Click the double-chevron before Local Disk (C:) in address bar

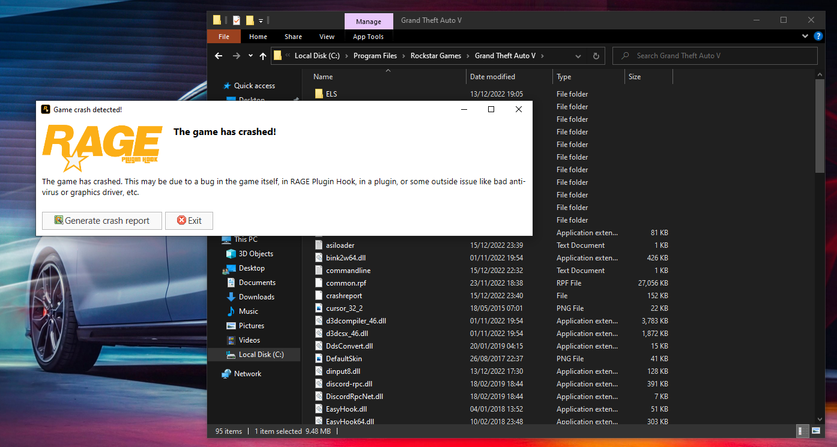coord(288,56)
